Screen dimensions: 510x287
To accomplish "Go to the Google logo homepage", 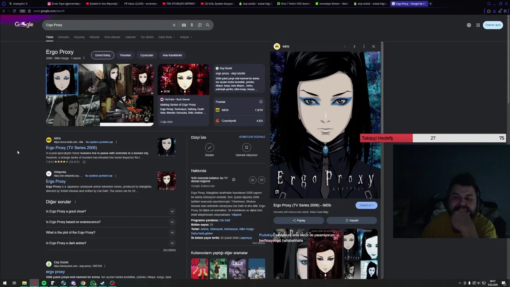I will [x=24, y=25].
